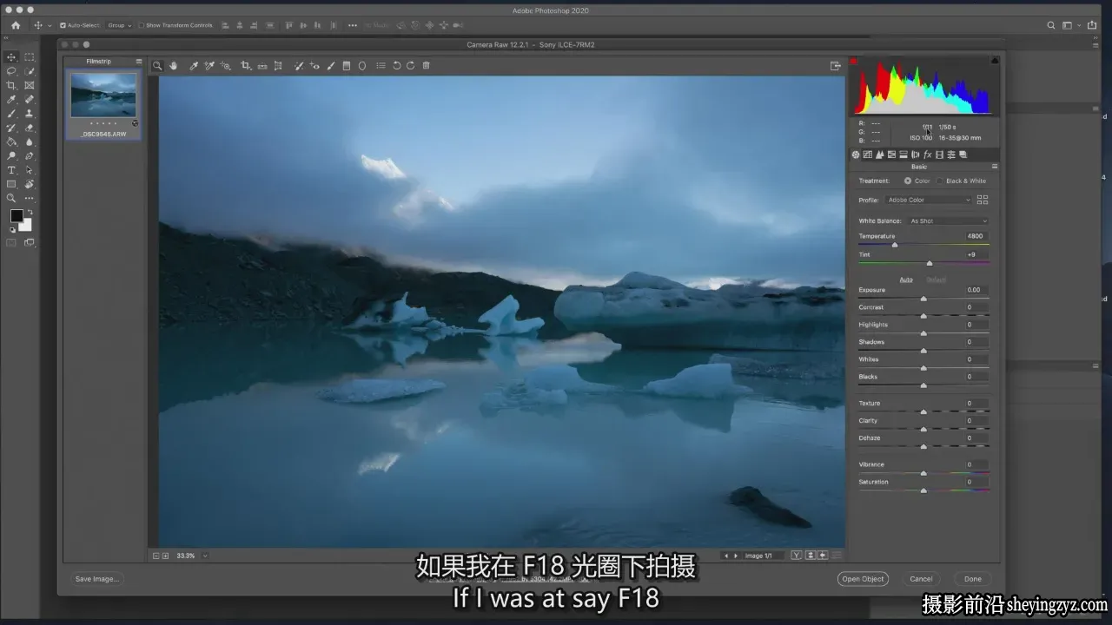This screenshot has width=1112, height=625.
Task: Open the Calibration panel tab
Action: point(939,155)
